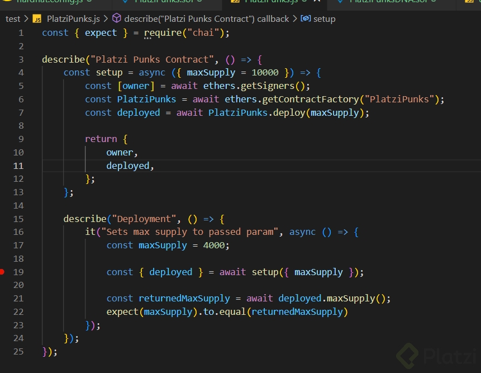This screenshot has width=481, height=373.
Task: Click the "Deployment" string on line 15
Action: pyautogui.click(x=144, y=219)
